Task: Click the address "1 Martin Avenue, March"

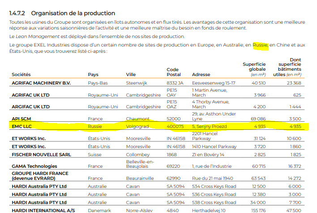Action: (x=210, y=93)
